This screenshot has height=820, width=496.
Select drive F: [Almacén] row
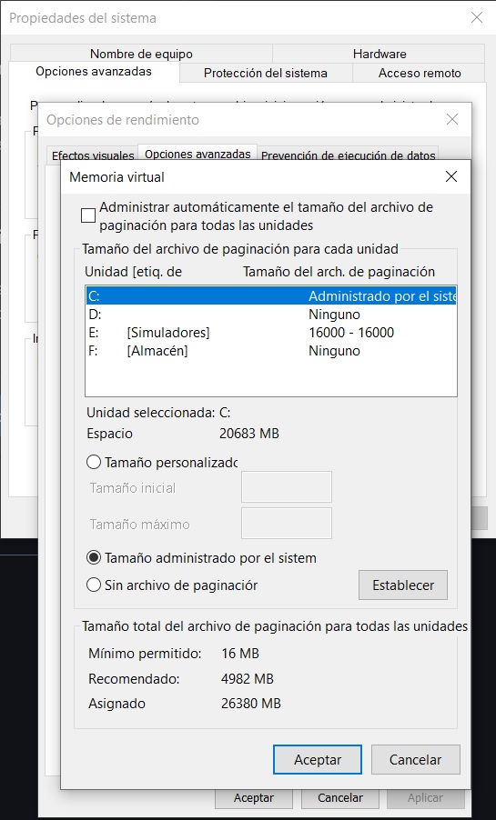[x=271, y=351]
